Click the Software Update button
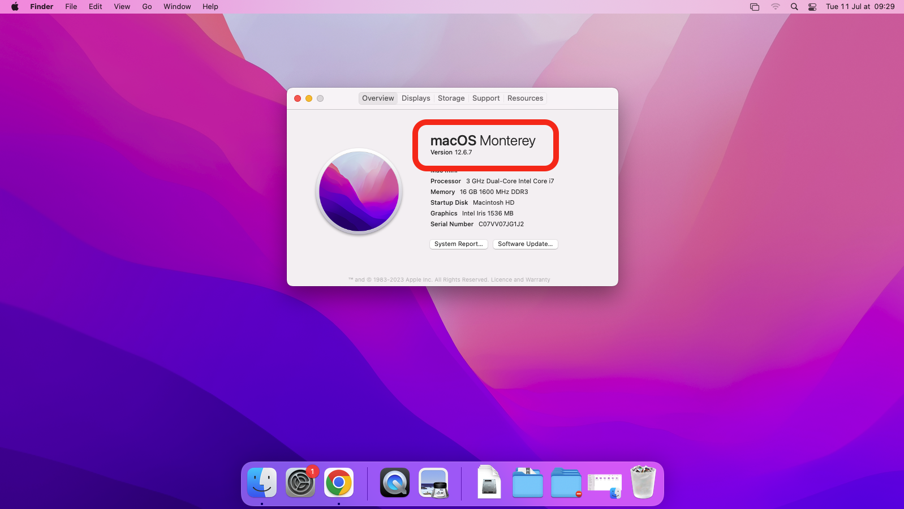The image size is (904, 509). (x=526, y=244)
